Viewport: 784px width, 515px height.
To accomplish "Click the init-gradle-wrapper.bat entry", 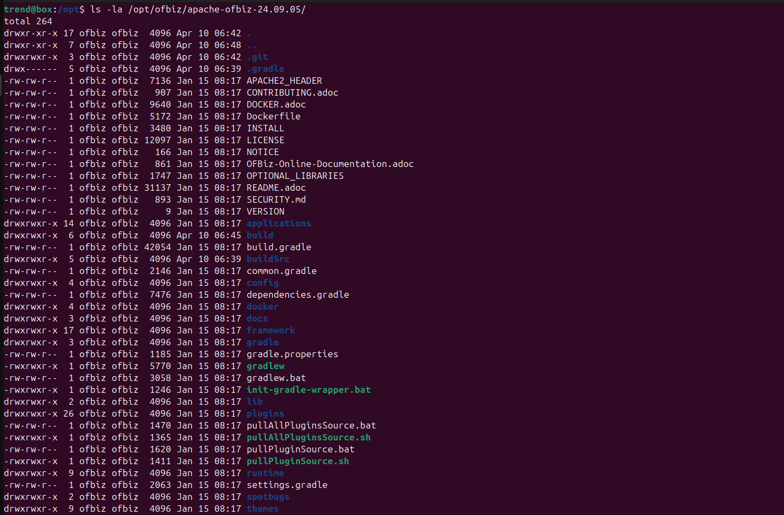I will (x=308, y=390).
